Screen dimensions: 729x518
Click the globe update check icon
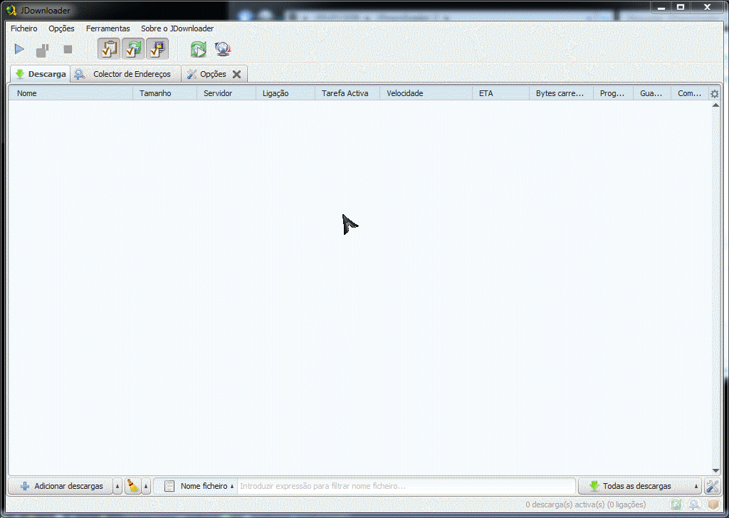tap(223, 49)
